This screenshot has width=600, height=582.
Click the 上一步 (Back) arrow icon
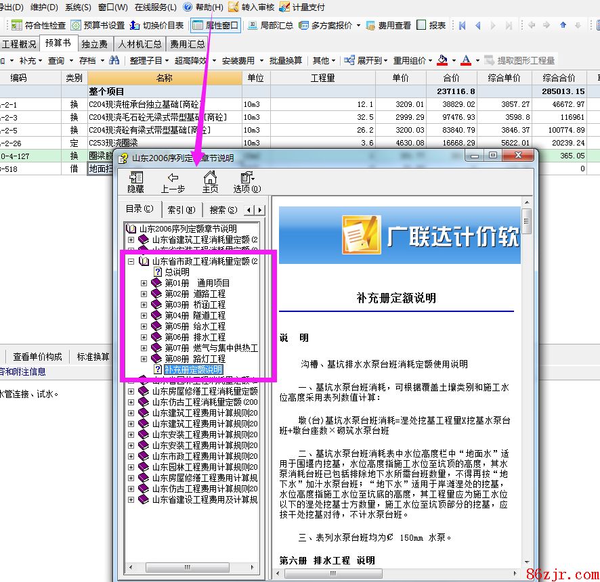(x=173, y=179)
